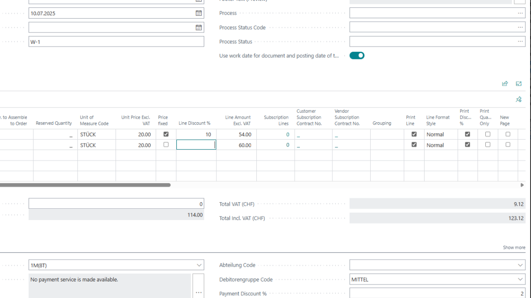Click the Reserved Quantity column header
Viewport: 531px width, 298px height.
coord(54,124)
